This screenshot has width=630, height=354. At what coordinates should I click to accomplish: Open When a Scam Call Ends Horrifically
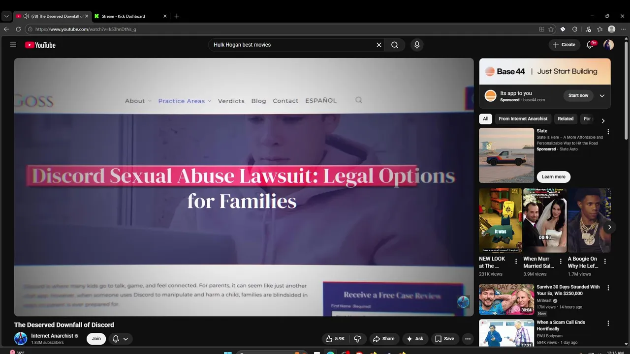point(561,325)
